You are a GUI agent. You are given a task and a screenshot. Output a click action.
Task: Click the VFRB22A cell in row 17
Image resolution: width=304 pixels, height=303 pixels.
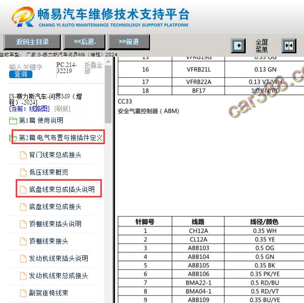(x=199, y=82)
